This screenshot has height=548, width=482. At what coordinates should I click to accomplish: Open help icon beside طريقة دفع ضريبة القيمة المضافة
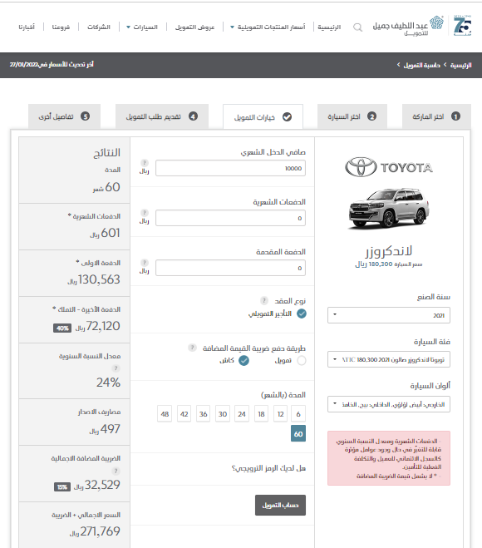coord(192,348)
